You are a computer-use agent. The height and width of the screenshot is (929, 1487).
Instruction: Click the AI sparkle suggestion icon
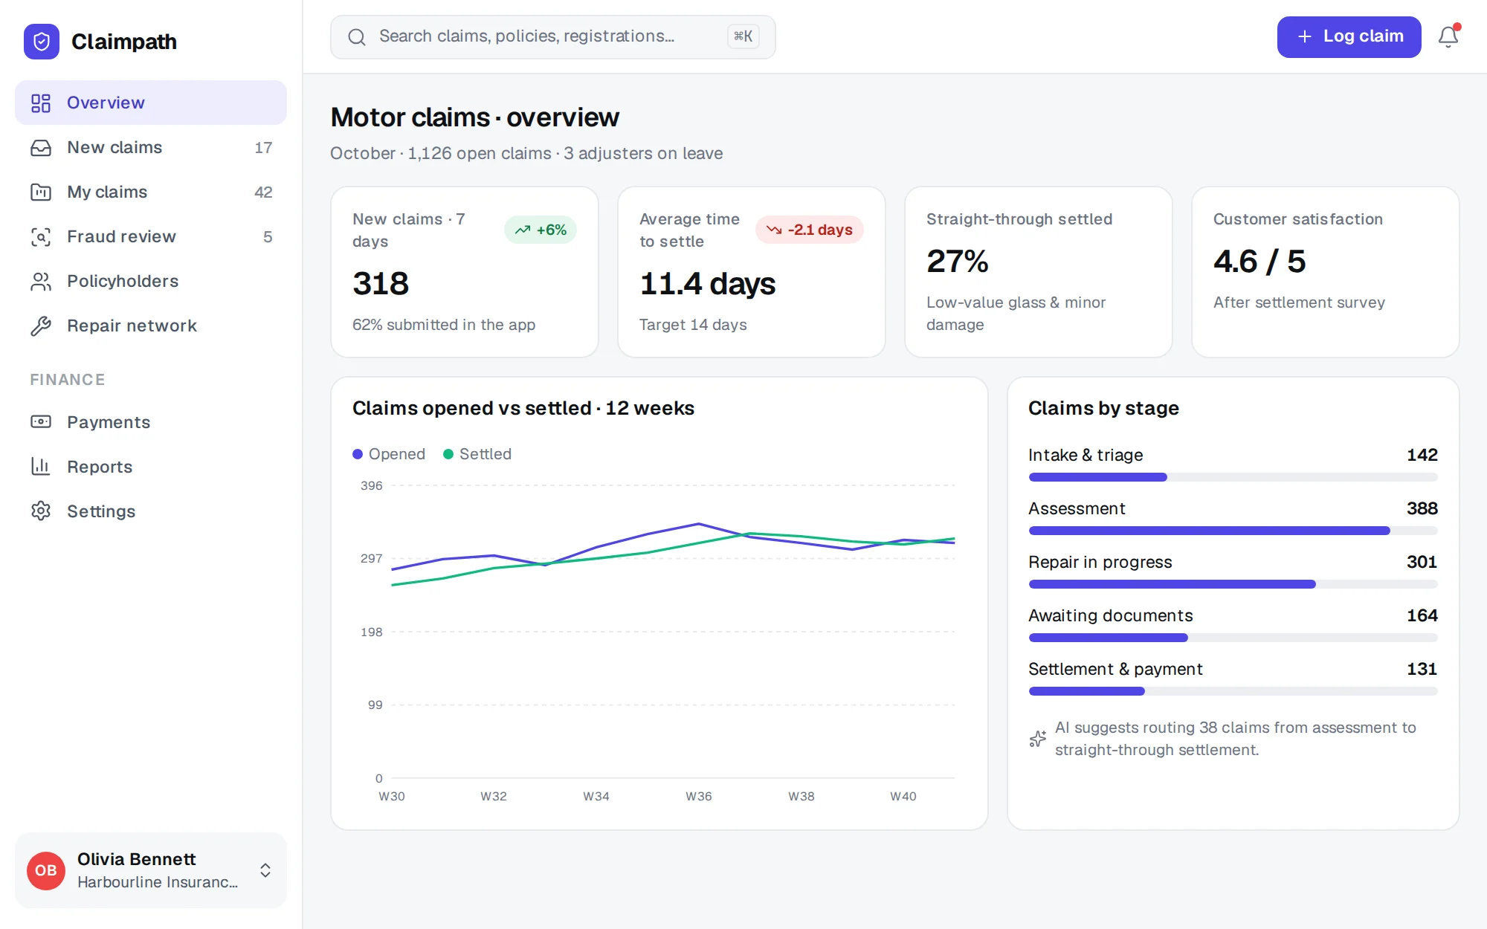1038,739
